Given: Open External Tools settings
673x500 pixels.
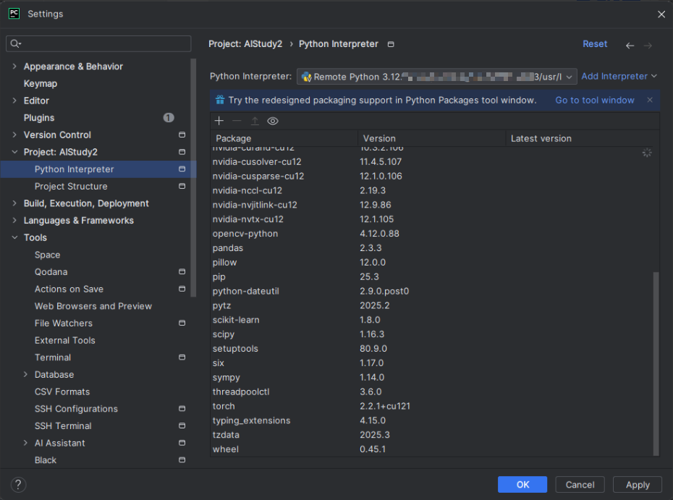Looking at the screenshot, I should point(65,340).
